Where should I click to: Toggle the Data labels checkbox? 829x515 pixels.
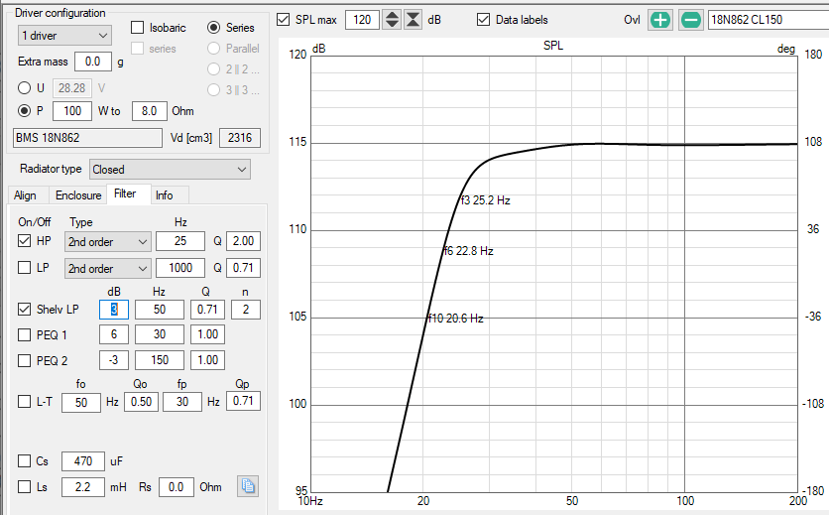pyautogui.click(x=483, y=20)
